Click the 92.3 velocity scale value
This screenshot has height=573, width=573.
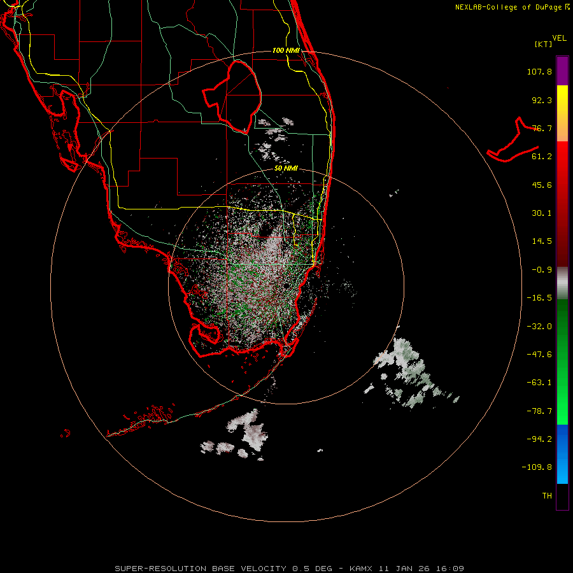pyautogui.click(x=542, y=100)
